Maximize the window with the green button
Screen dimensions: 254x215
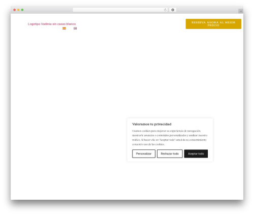(22, 10)
